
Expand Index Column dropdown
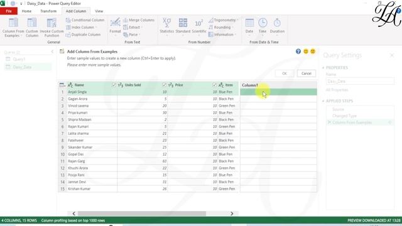click(96, 28)
